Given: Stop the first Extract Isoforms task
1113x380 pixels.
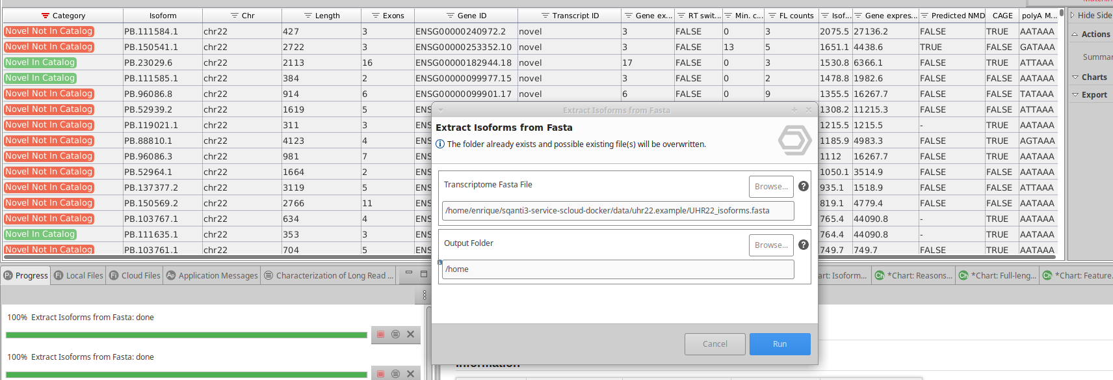Looking at the screenshot, I should [x=381, y=334].
